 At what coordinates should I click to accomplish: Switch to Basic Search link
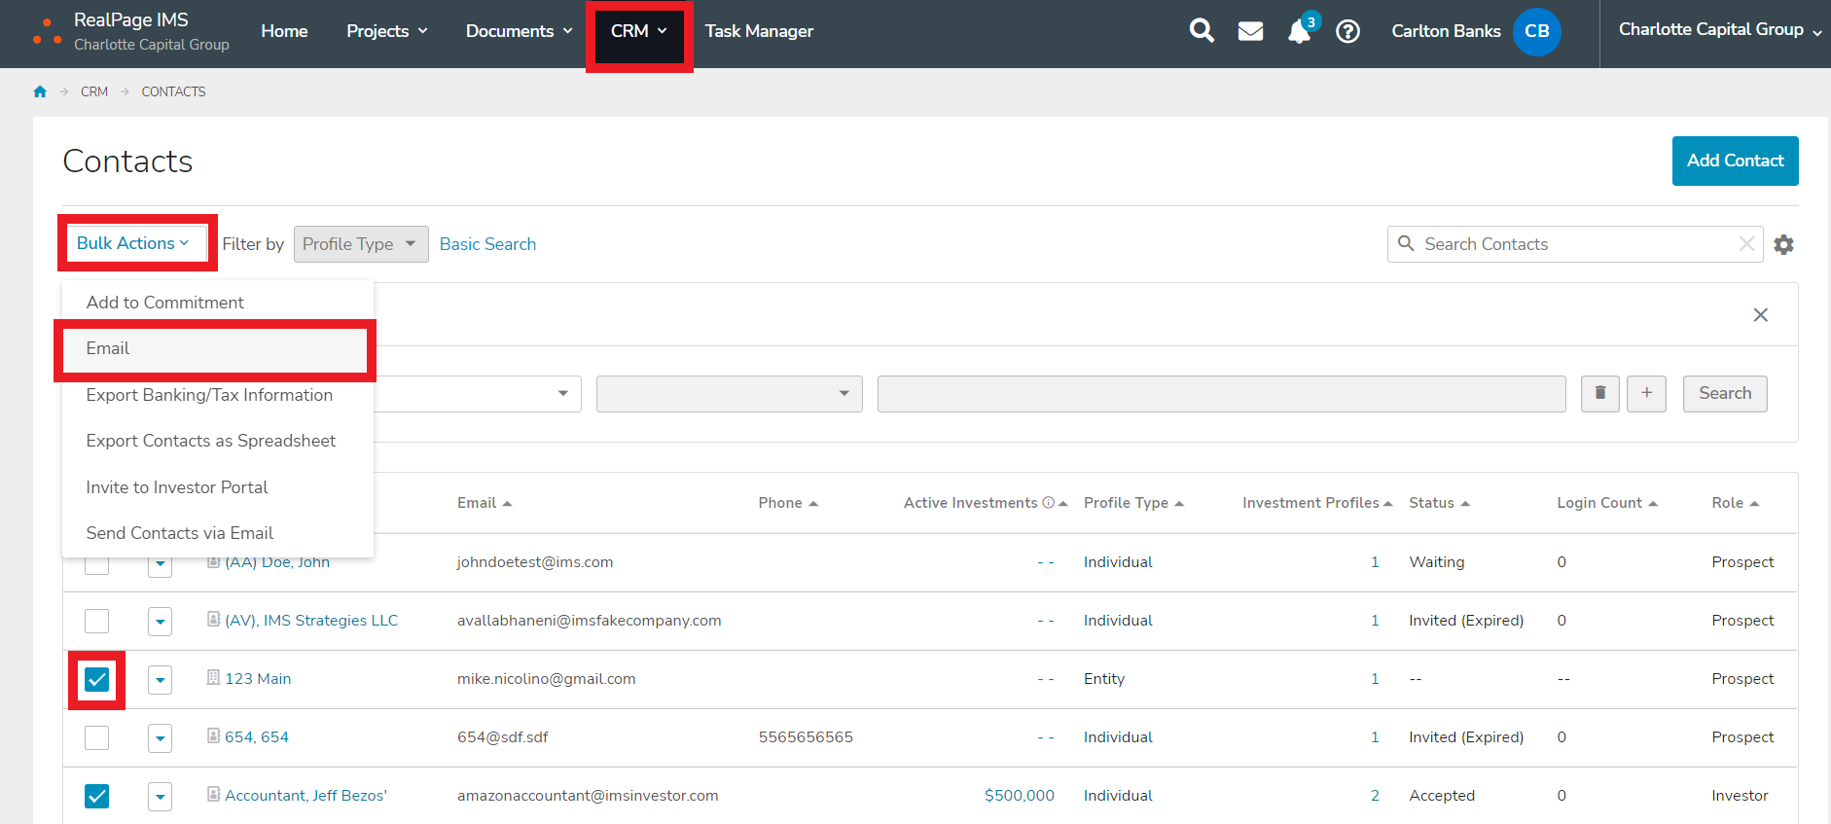[487, 244]
